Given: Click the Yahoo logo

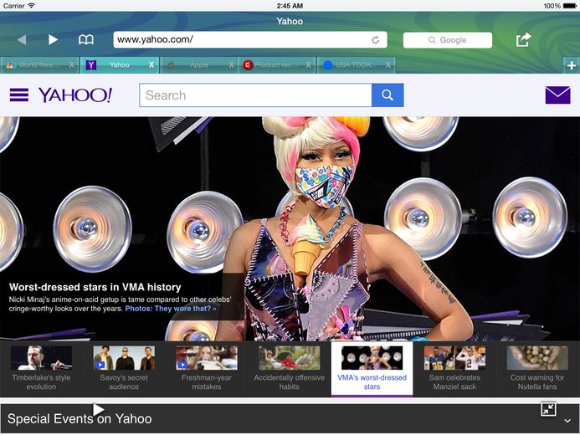Looking at the screenshot, I should (x=75, y=95).
